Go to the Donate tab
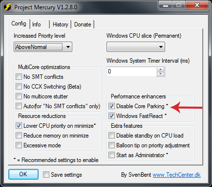Screen dimensions: 212x187 click(83, 24)
